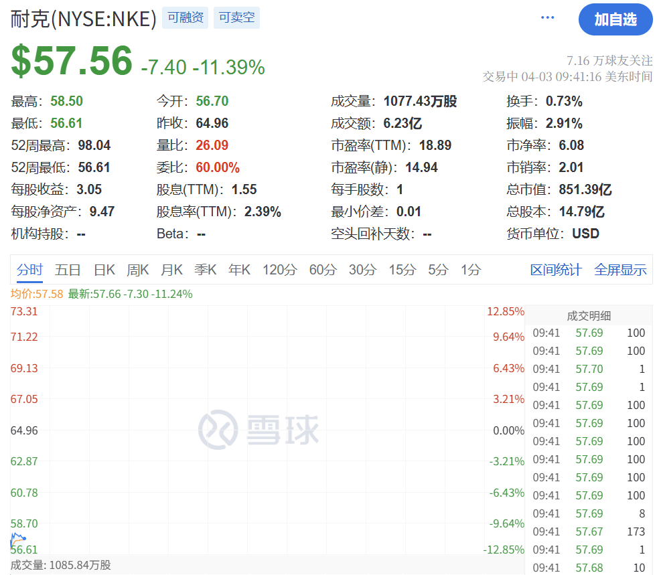Select the 60分 interval tab
This screenshot has height=575, width=657.
click(x=321, y=269)
